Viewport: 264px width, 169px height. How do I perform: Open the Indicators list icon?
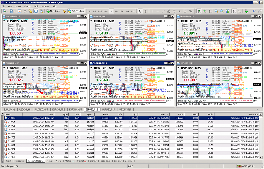(x=247, y=11)
